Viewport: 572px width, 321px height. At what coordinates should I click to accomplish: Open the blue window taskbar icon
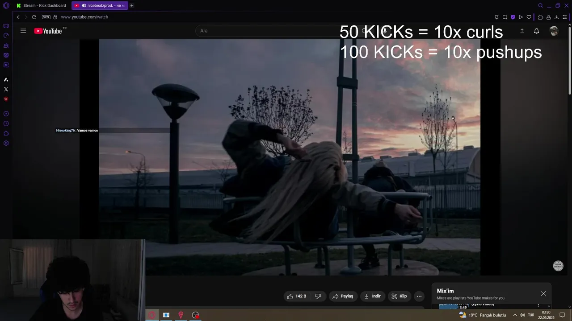coord(166,315)
